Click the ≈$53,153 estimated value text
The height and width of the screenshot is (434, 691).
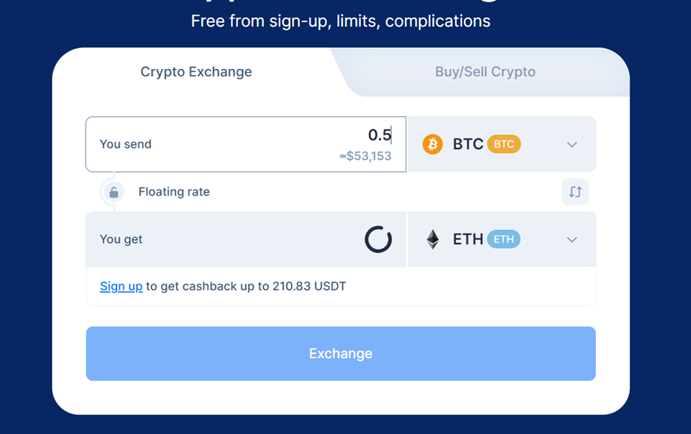pyautogui.click(x=366, y=156)
